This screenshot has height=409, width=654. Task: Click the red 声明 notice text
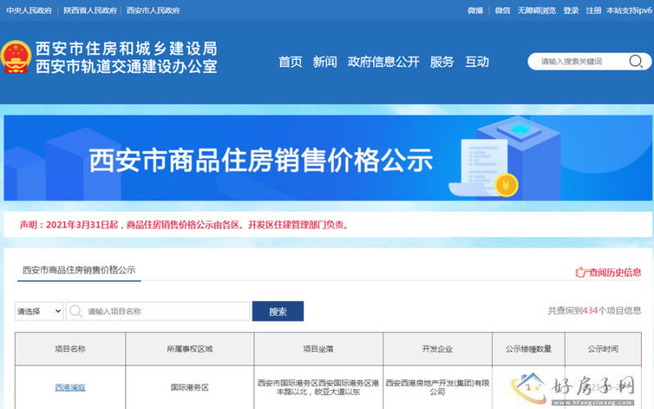184,224
